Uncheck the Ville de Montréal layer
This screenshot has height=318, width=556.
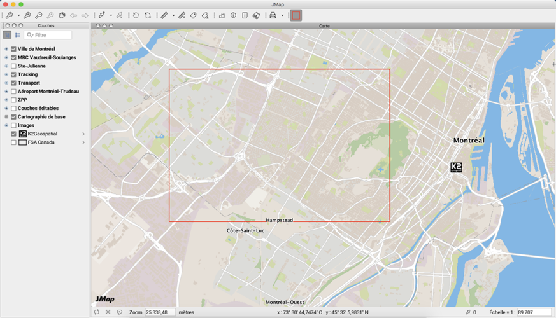pyautogui.click(x=13, y=49)
